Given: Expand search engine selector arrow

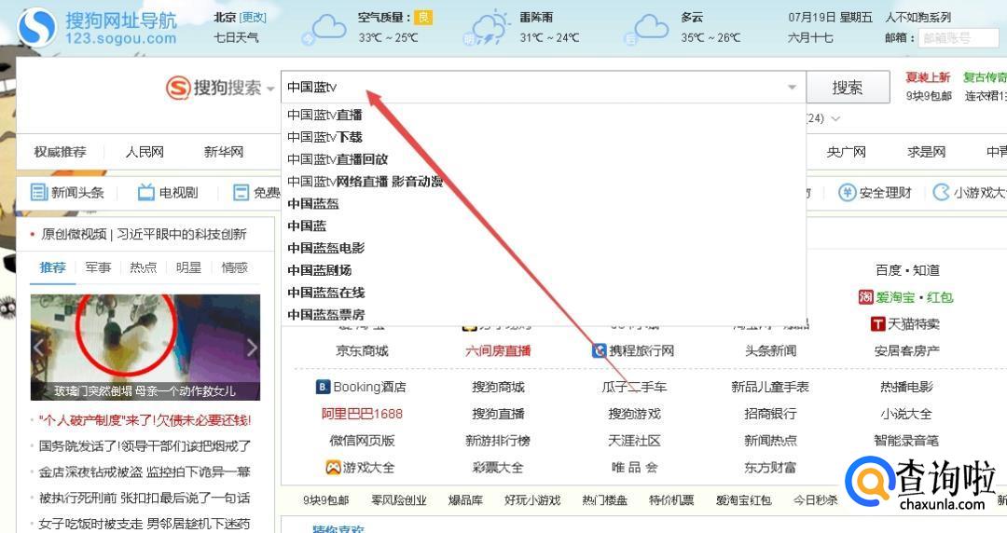Looking at the screenshot, I should [x=270, y=89].
